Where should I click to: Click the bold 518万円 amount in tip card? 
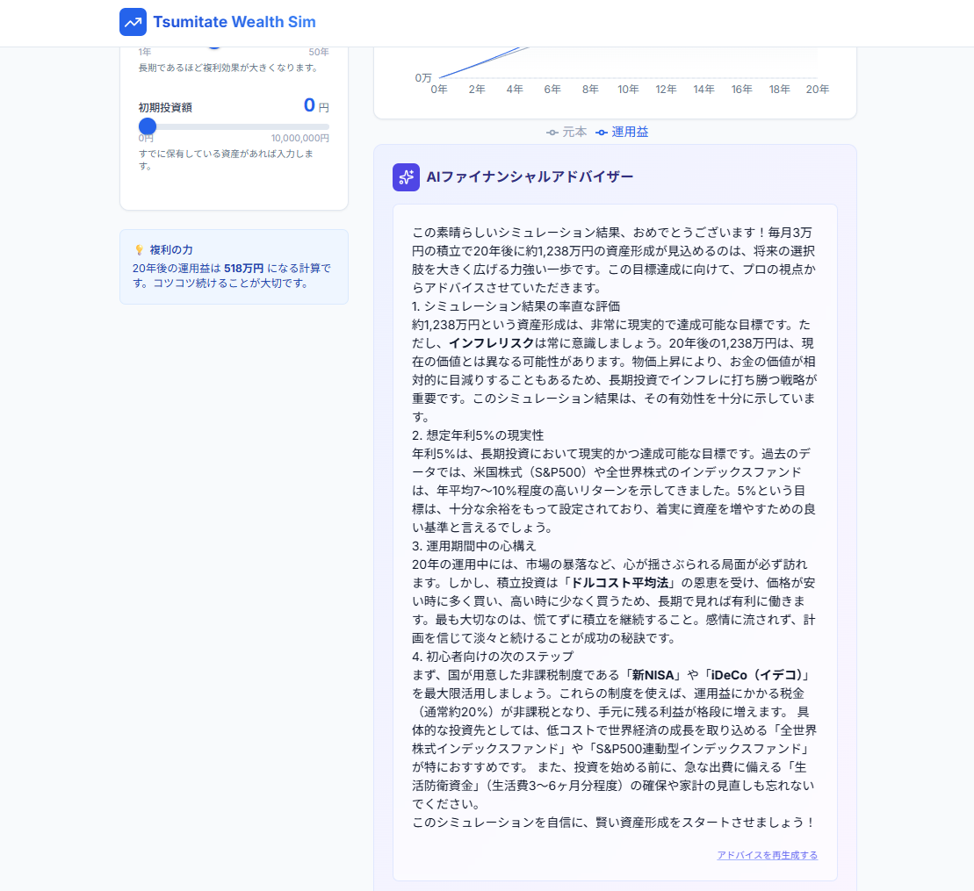tap(243, 268)
